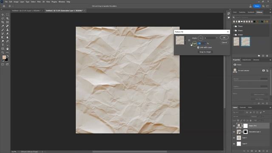Select the Type tool
This screenshot has width=272, height=153.
pos(3,45)
